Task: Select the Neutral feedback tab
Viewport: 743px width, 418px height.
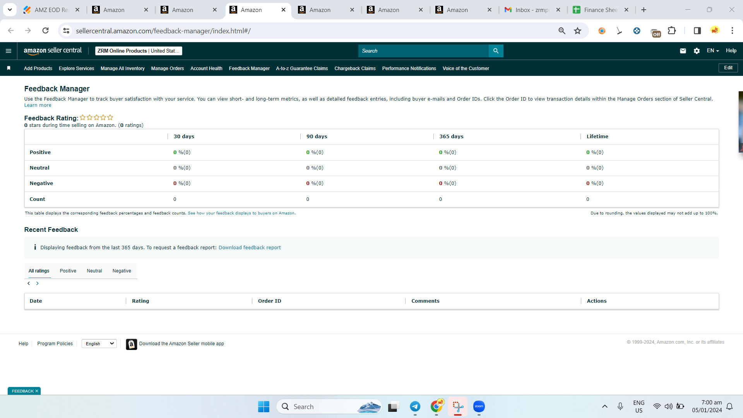Action: (94, 271)
